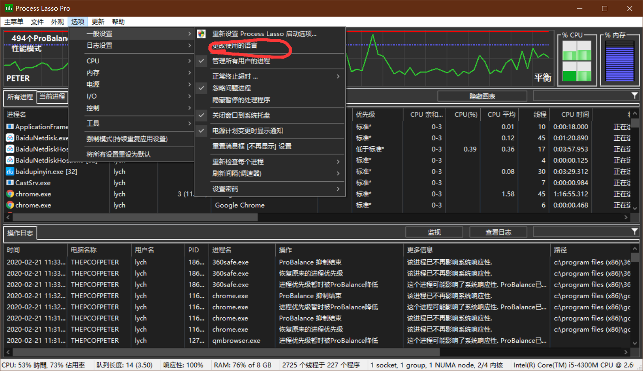
Task: Expand the 控制 submenu
Action: pyautogui.click(x=131, y=108)
